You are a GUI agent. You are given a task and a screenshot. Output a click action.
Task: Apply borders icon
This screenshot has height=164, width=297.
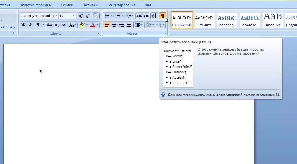(159, 25)
